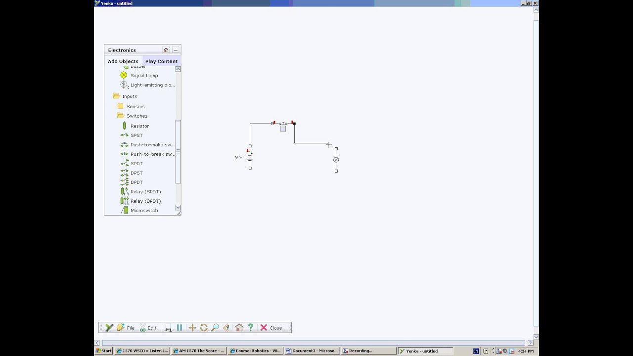Click the clock showing 4:34 PM
The image size is (633, 356).
(x=526, y=351)
